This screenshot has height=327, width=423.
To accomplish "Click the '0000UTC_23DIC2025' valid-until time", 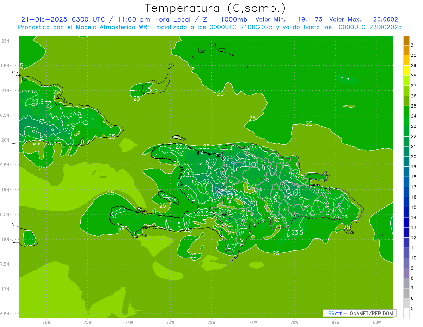I will point(370,27).
